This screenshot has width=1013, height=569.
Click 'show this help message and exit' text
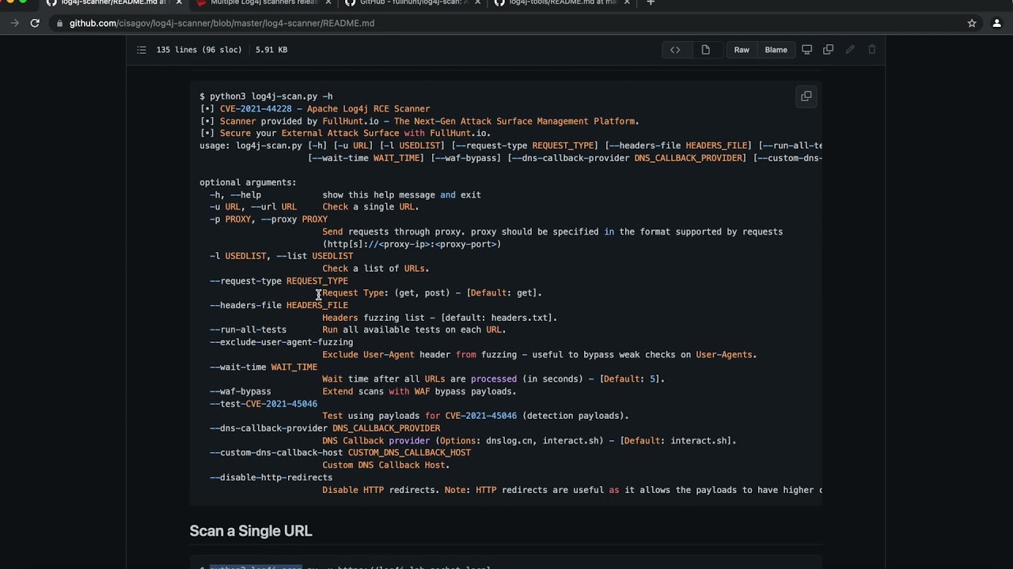click(x=401, y=195)
